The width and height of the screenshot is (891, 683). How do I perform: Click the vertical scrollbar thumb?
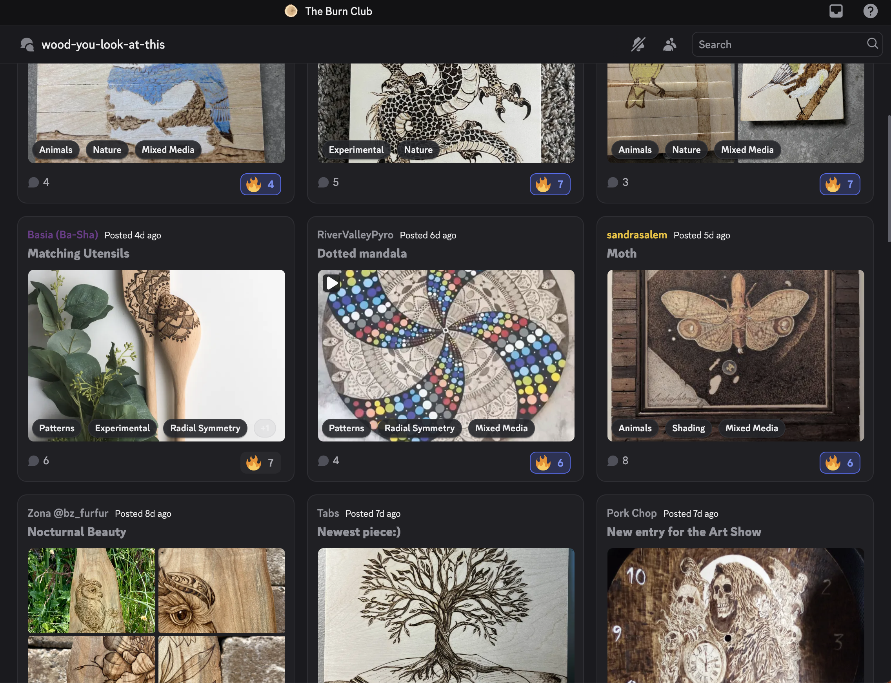click(x=889, y=179)
